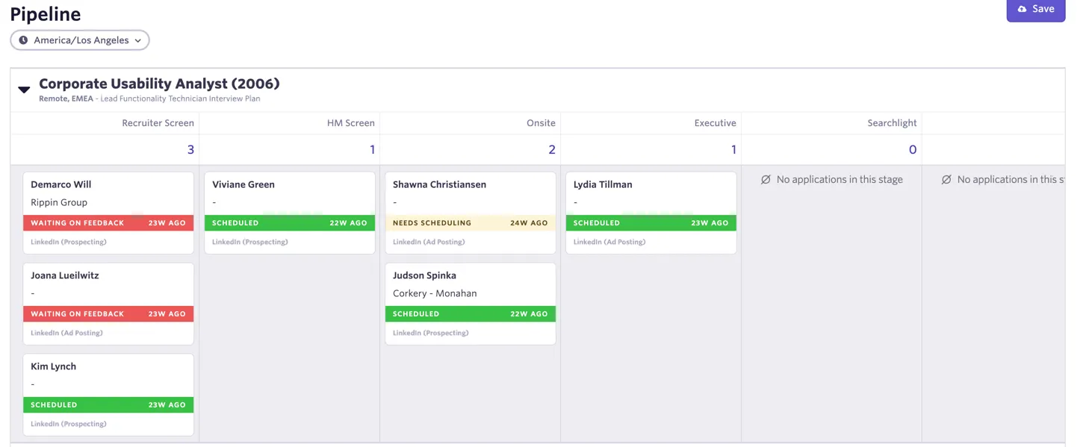Click the Corporate Usability Analyst (2006) title

[x=159, y=84]
